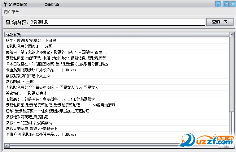Viewport: 236px width, 152px height.
Task: Click the 查询一下 search button
Action: click(x=220, y=22)
